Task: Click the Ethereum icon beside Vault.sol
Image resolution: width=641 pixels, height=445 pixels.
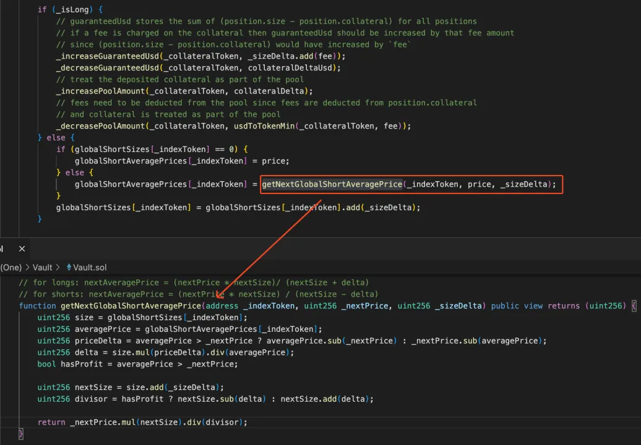Action: pyautogui.click(x=69, y=267)
